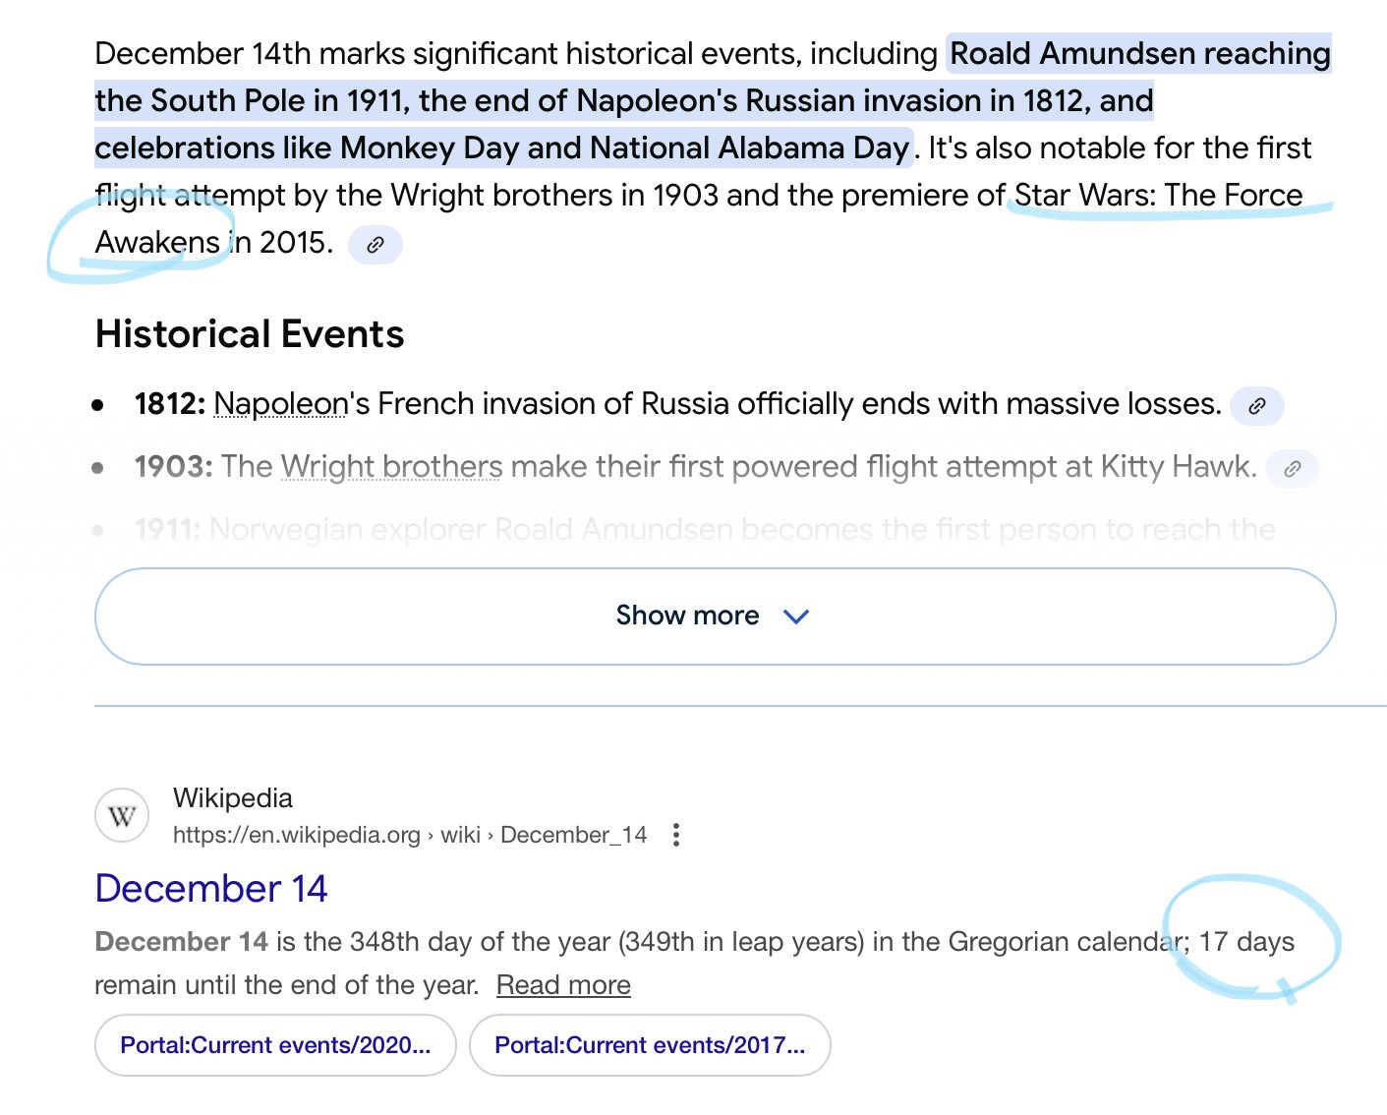The width and height of the screenshot is (1387, 1115).
Task: Click the link icon after the 2015 summary
Action: 375,245
